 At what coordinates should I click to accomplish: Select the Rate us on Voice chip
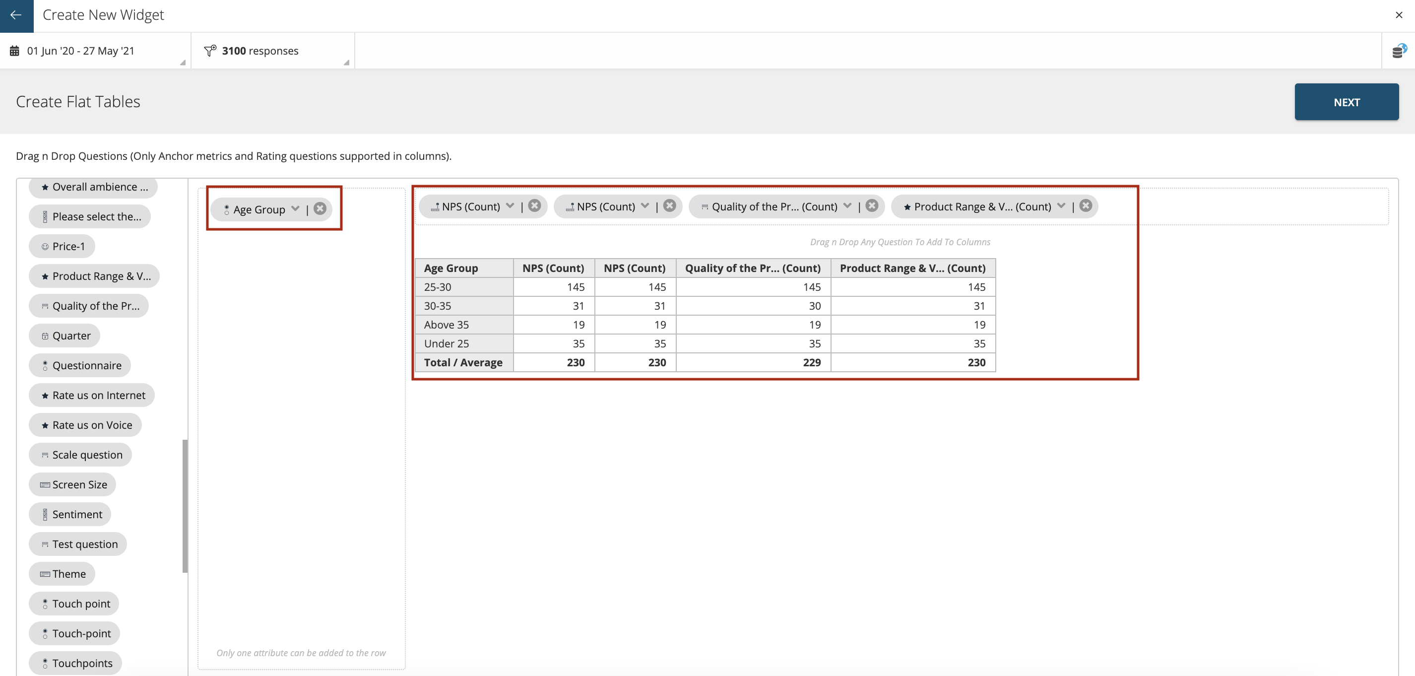pos(85,425)
